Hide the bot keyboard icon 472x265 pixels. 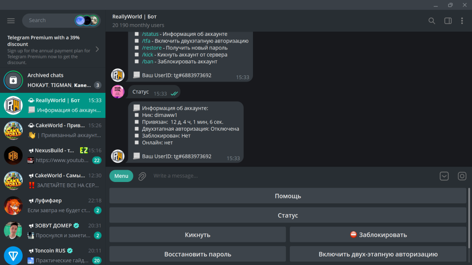coord(444,176)
